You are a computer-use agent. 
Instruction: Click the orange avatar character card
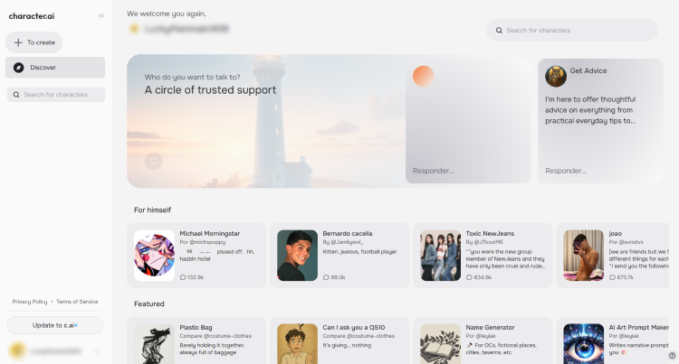(468, 121)
